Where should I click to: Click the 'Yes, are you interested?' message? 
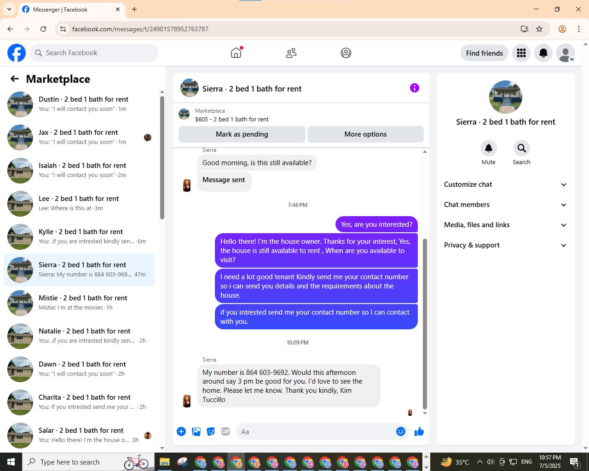pos(376,224)
